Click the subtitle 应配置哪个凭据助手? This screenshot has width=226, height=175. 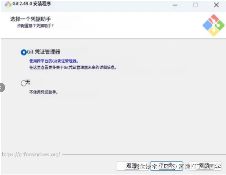35,26
